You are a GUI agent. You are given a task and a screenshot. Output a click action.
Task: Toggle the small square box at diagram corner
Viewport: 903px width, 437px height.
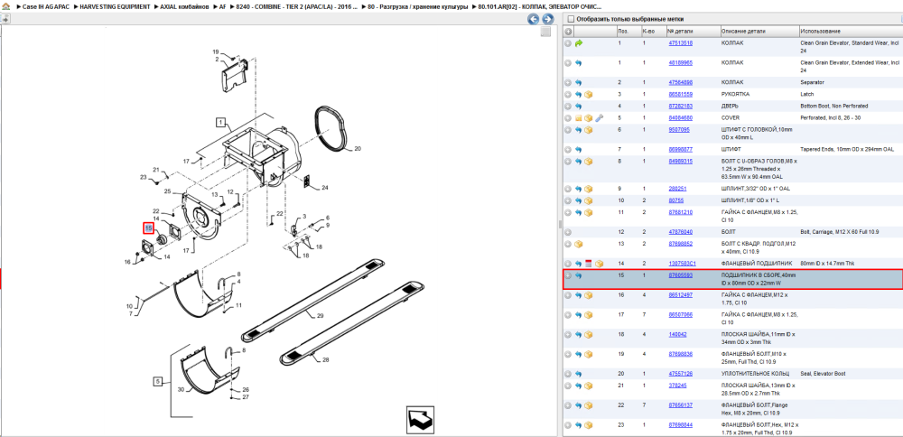[x=546, y=33]
